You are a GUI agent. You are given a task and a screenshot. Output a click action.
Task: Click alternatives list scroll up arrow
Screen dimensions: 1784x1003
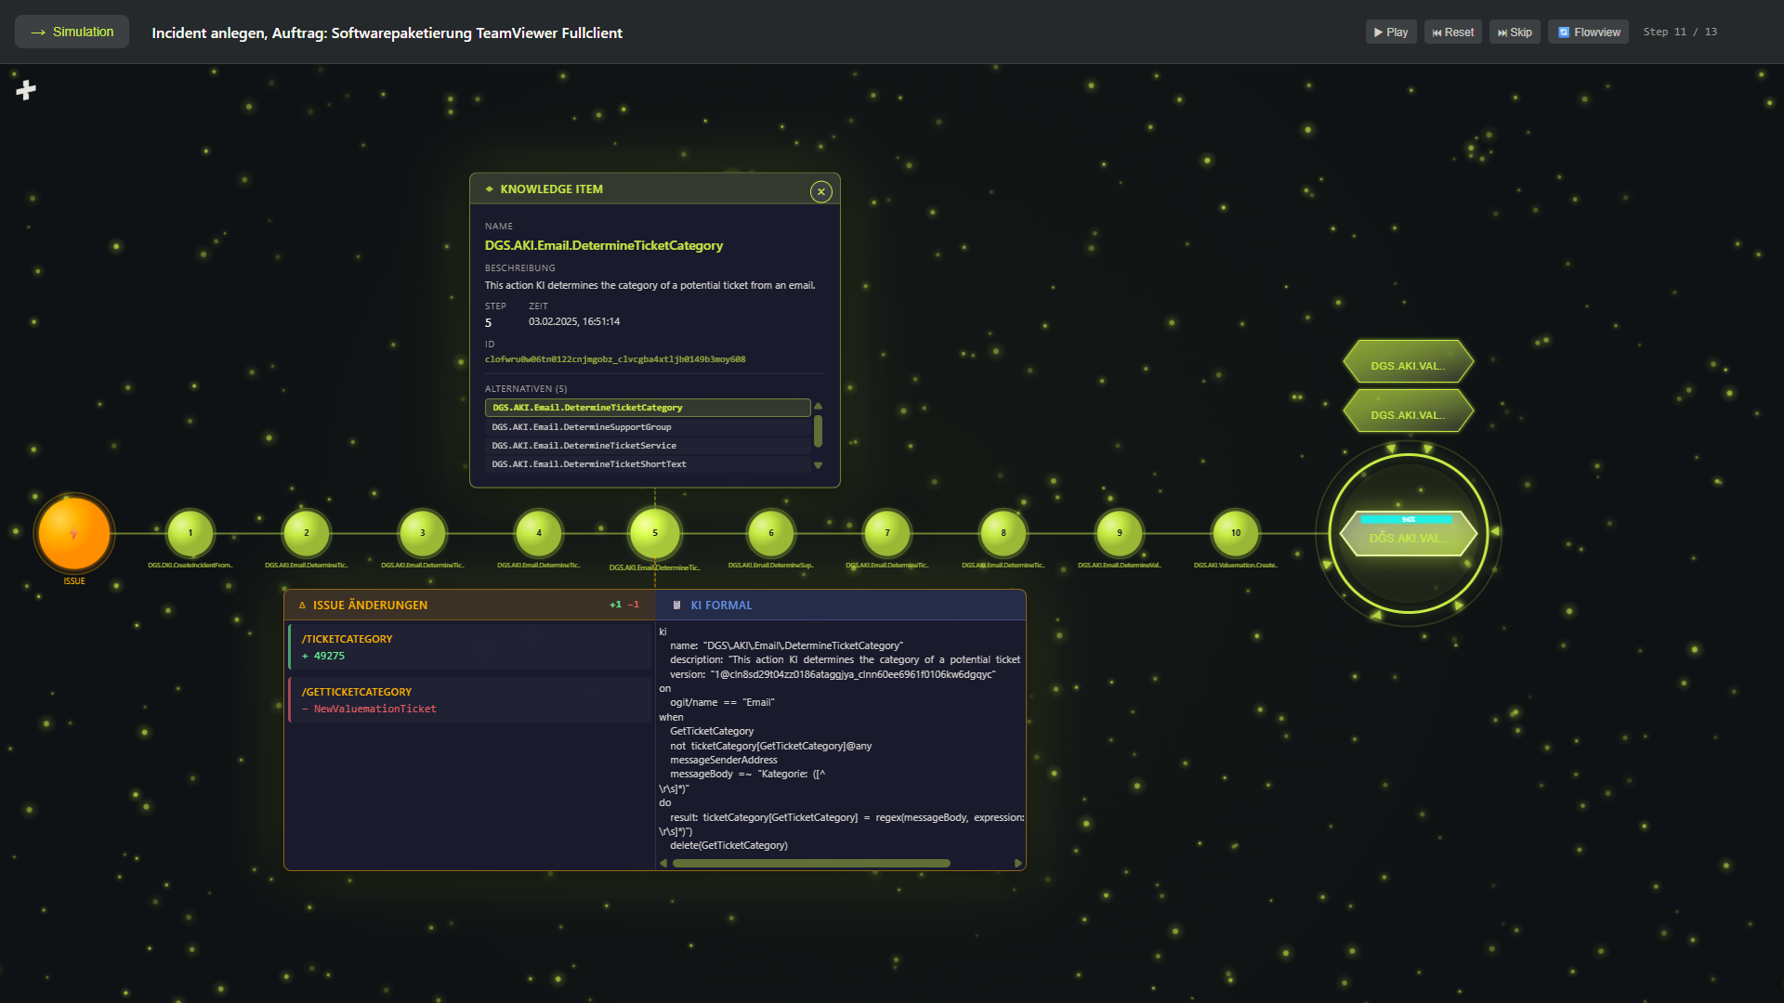click(x=819, y=406)
